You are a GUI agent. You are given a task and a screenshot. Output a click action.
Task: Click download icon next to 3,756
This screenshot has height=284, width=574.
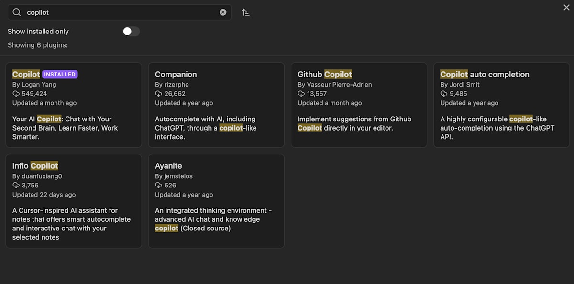tap(16, 186)
